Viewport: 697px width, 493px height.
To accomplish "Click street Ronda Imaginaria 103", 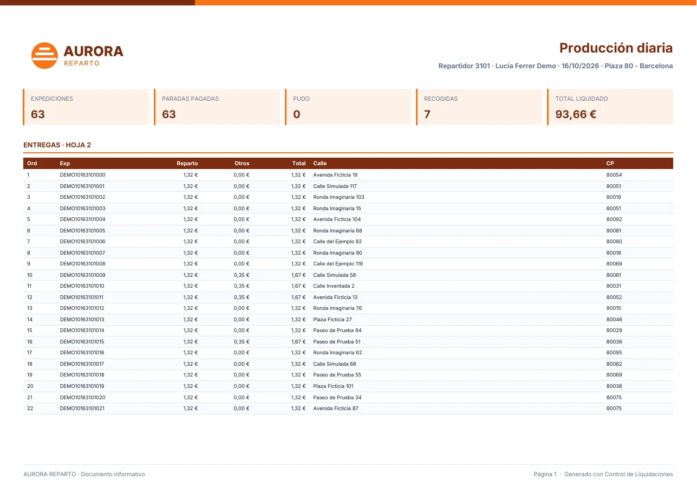I will tap(338, 197).
